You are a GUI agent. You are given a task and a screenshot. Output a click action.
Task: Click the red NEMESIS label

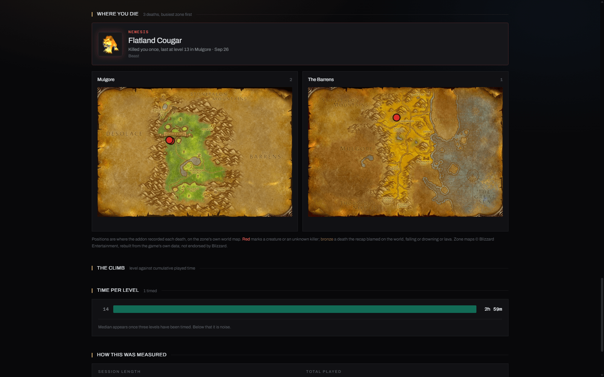[x=138, y=32]
